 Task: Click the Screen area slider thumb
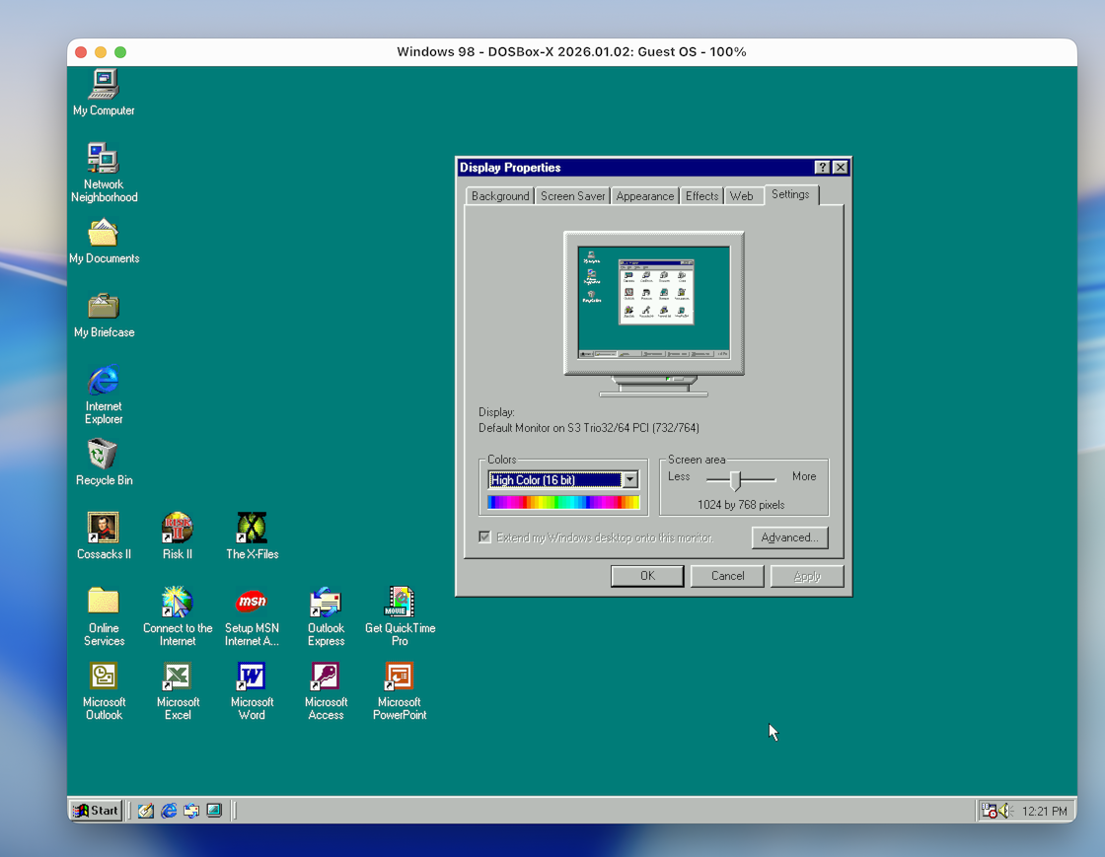(735, 480)
